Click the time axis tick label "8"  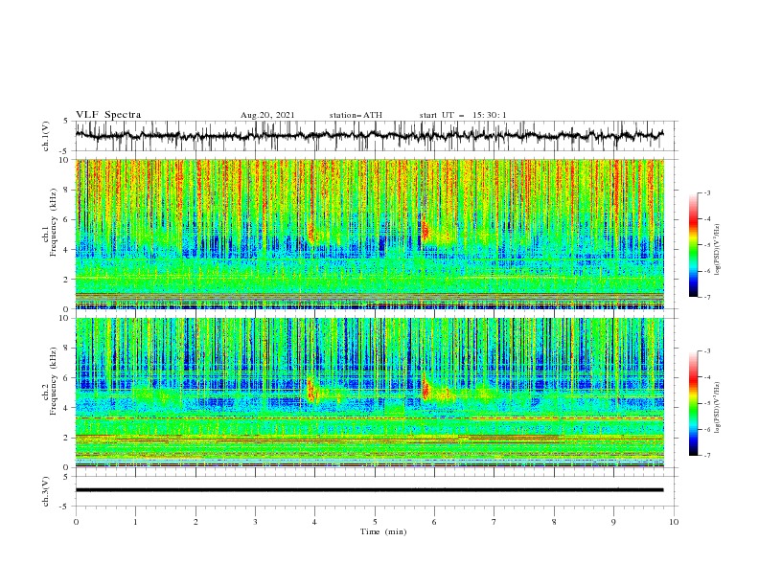click(x=554, y=522)
